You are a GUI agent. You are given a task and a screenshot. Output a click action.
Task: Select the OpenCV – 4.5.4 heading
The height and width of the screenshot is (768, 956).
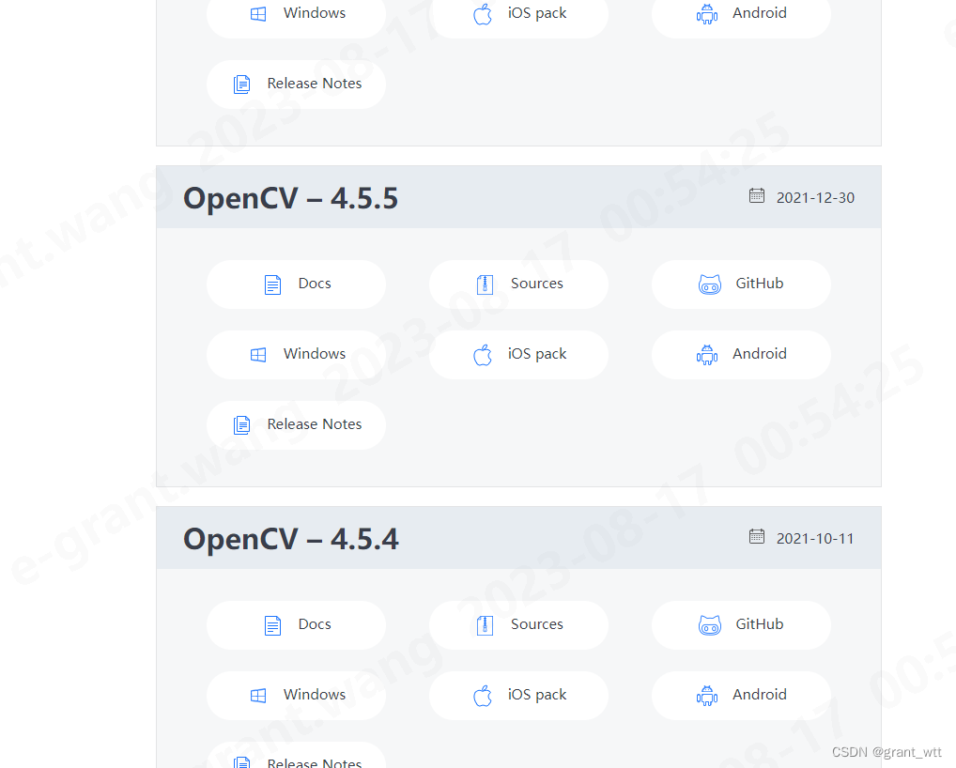click(290, 539)
